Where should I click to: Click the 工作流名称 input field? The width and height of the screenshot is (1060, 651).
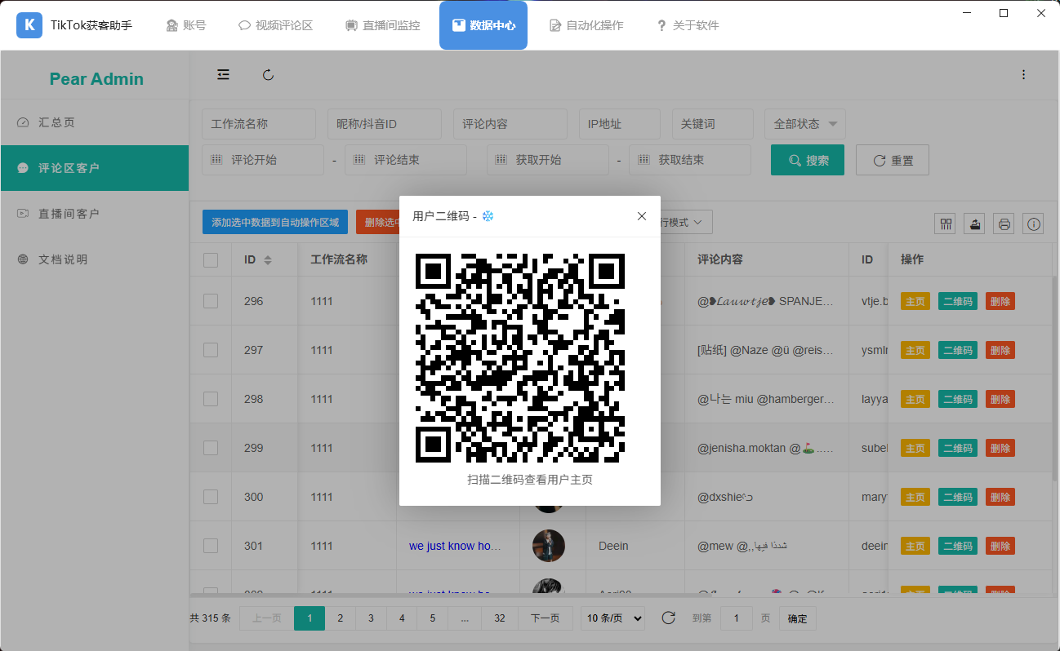[x=259, y=124]
